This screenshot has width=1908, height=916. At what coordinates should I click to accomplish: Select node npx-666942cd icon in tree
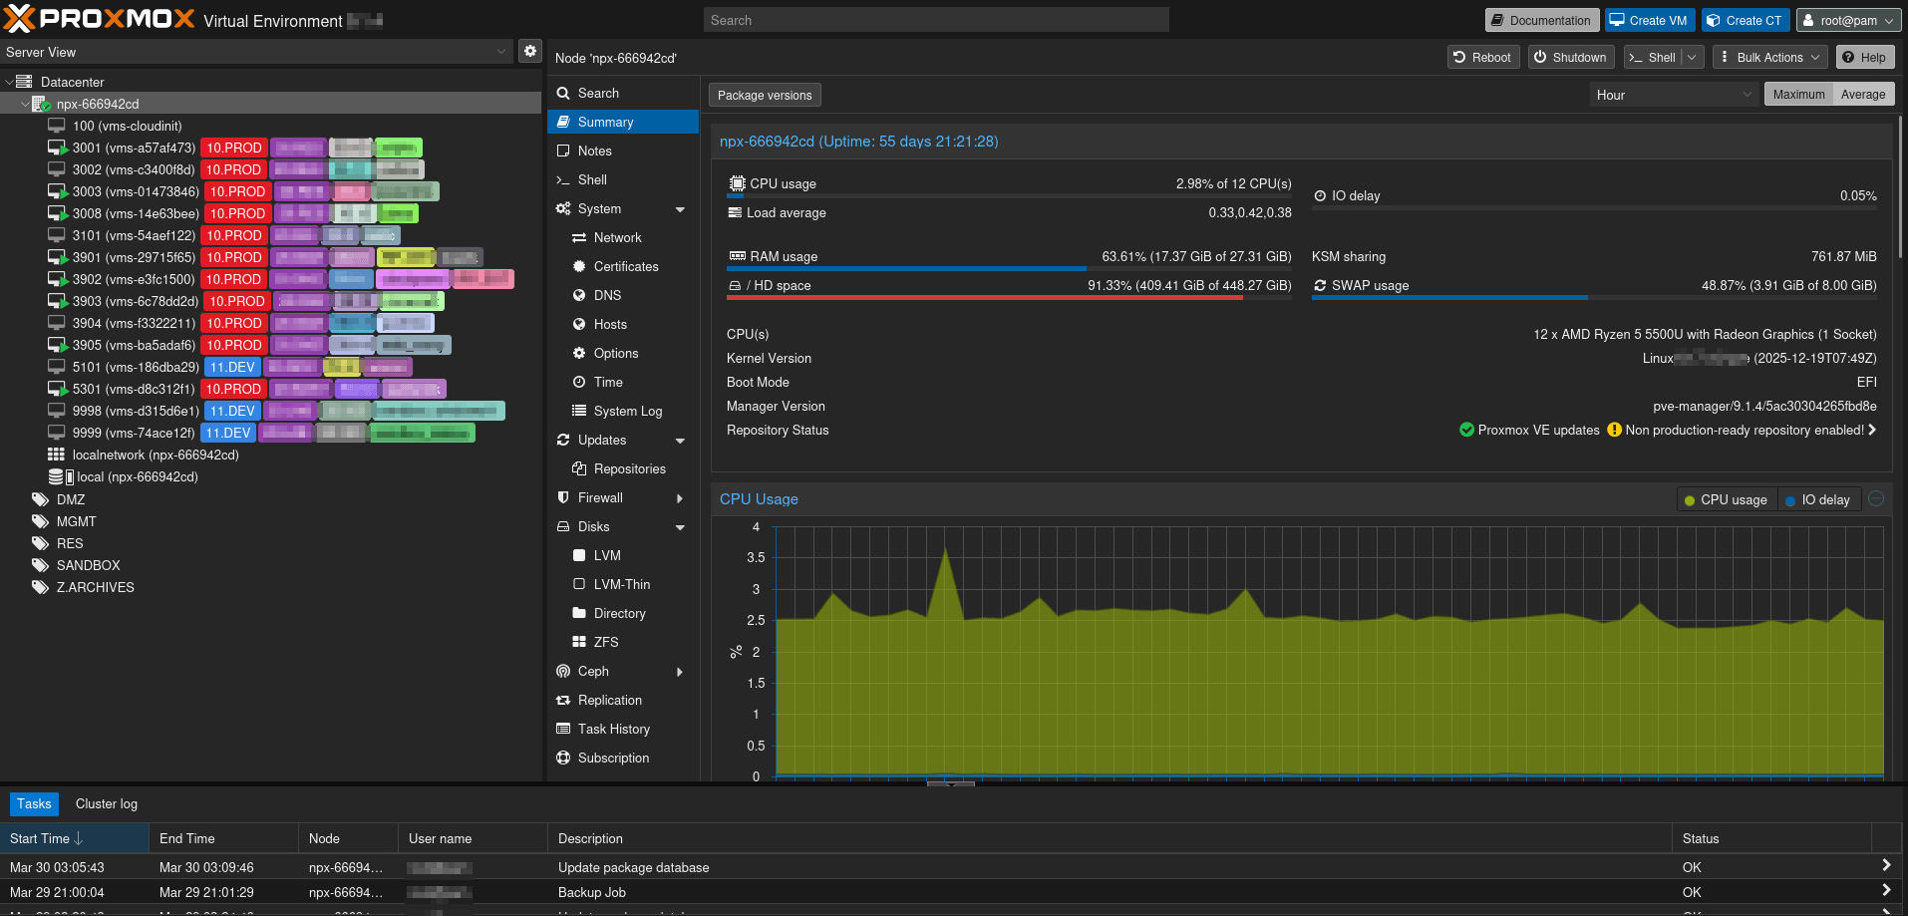tap(42, 104)
